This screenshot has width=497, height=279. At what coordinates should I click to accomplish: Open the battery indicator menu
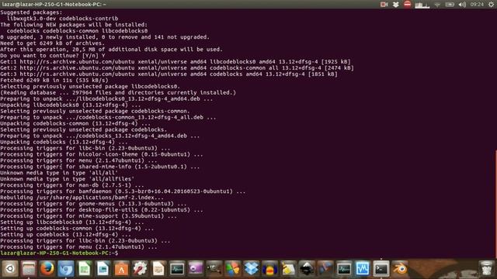450,5
